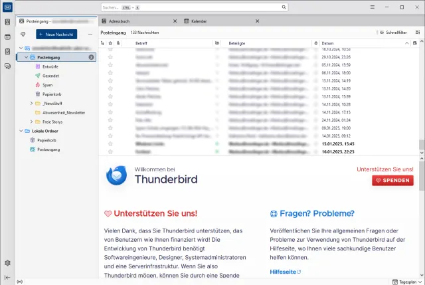425x285 pixels.
Task: Switch to the Kalender tab
Action: [222, 21]
